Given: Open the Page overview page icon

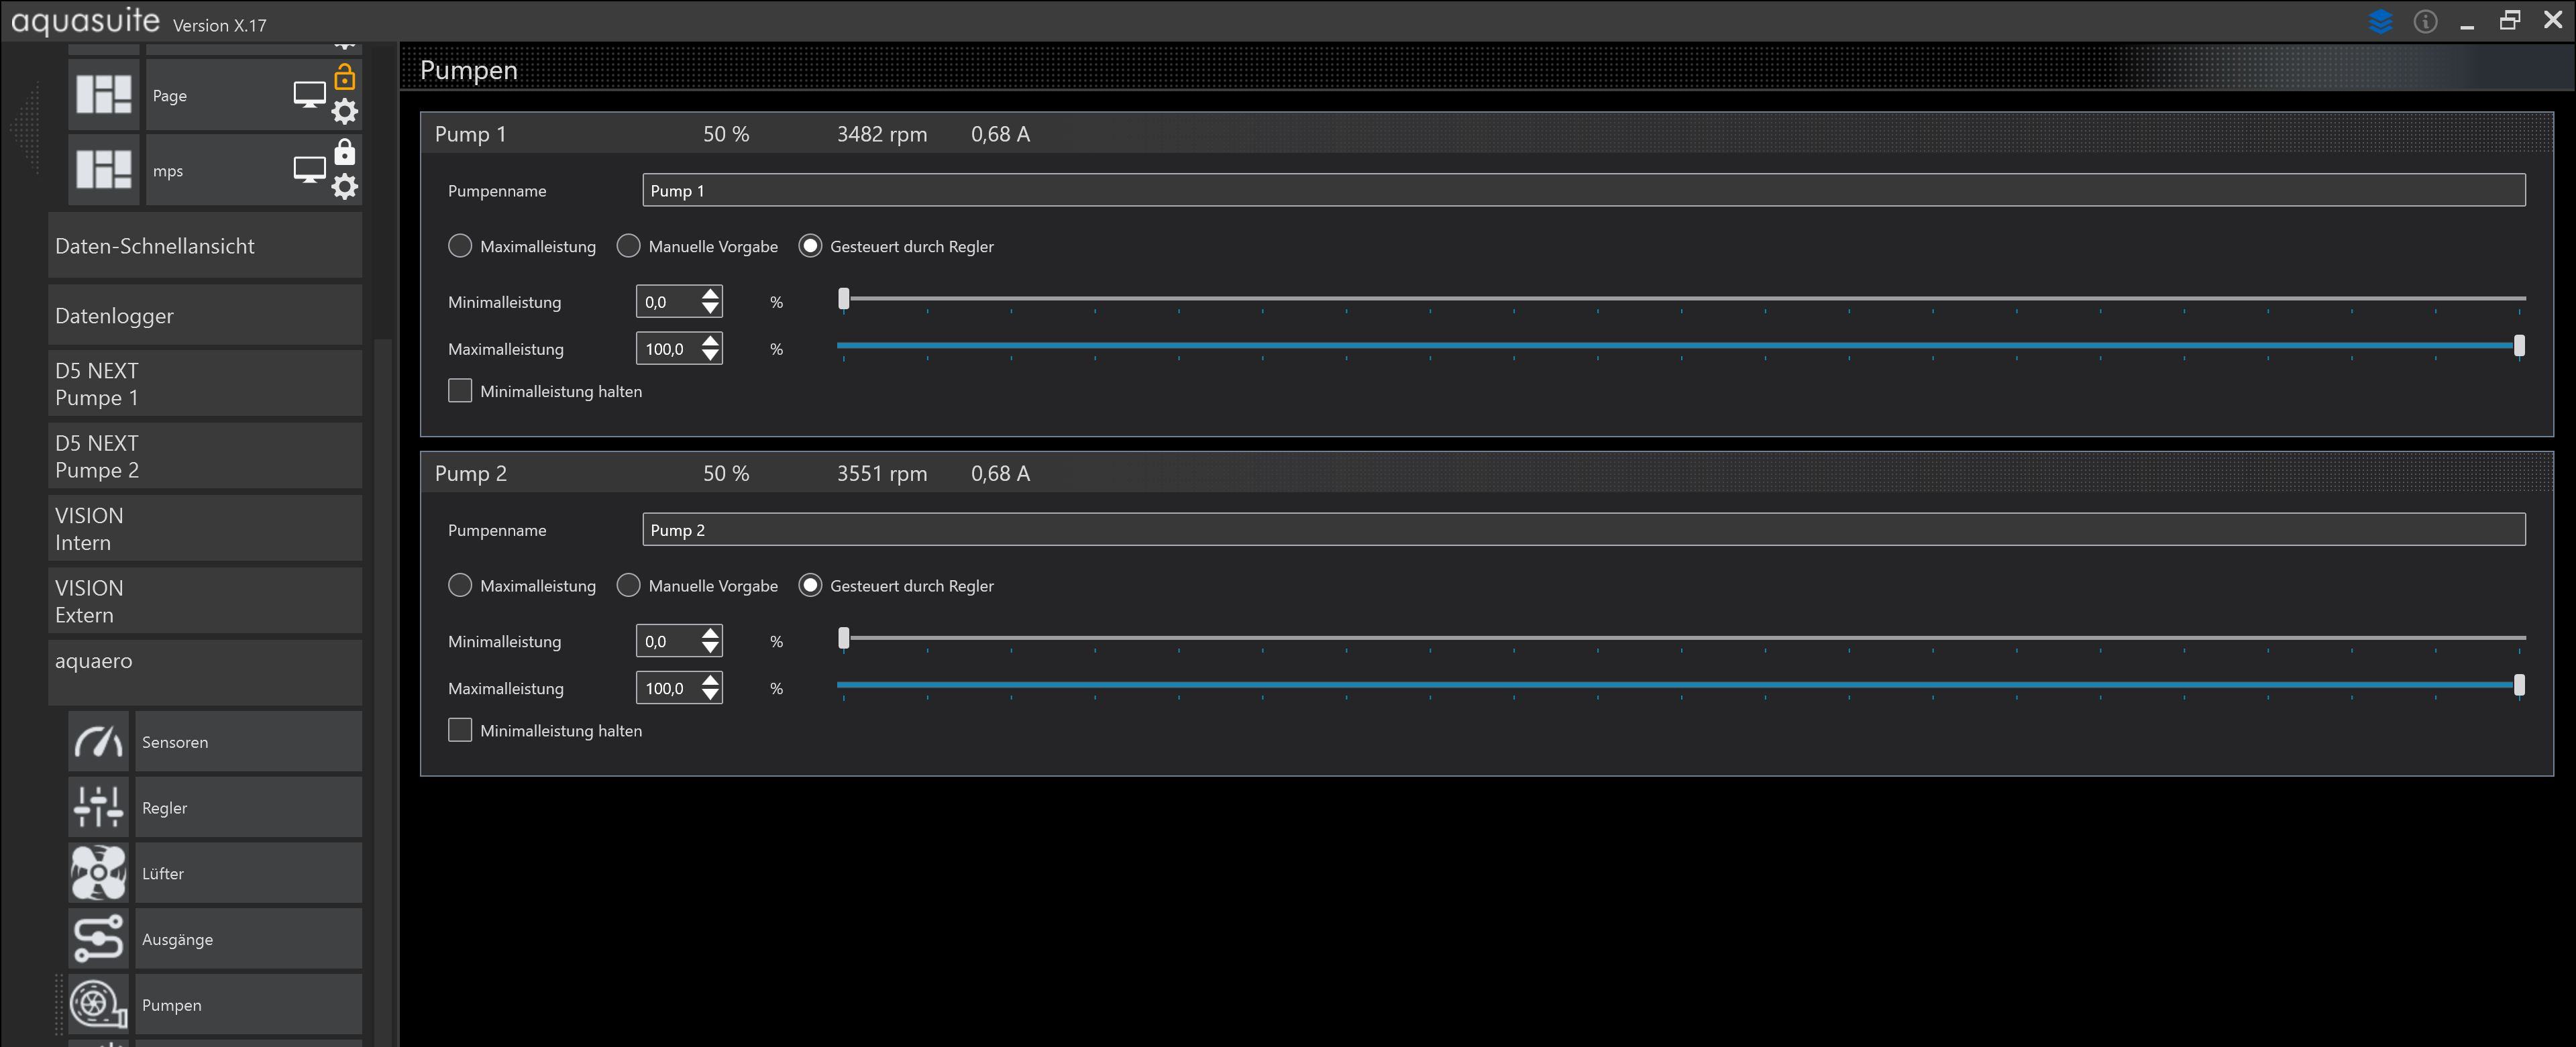Looking at the screenshot, I should (104, 95).
